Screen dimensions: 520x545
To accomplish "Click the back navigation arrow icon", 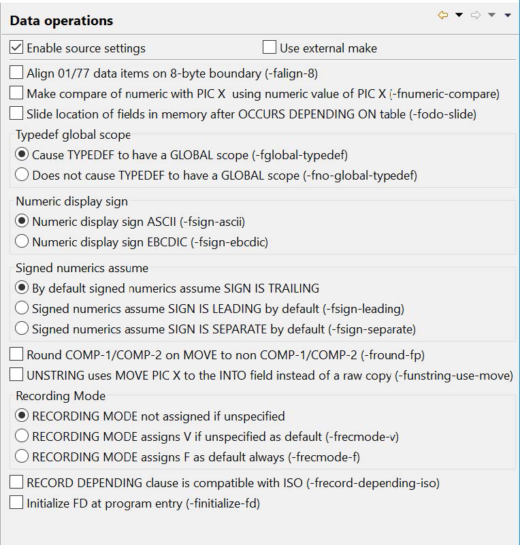I will click(443, 14).
